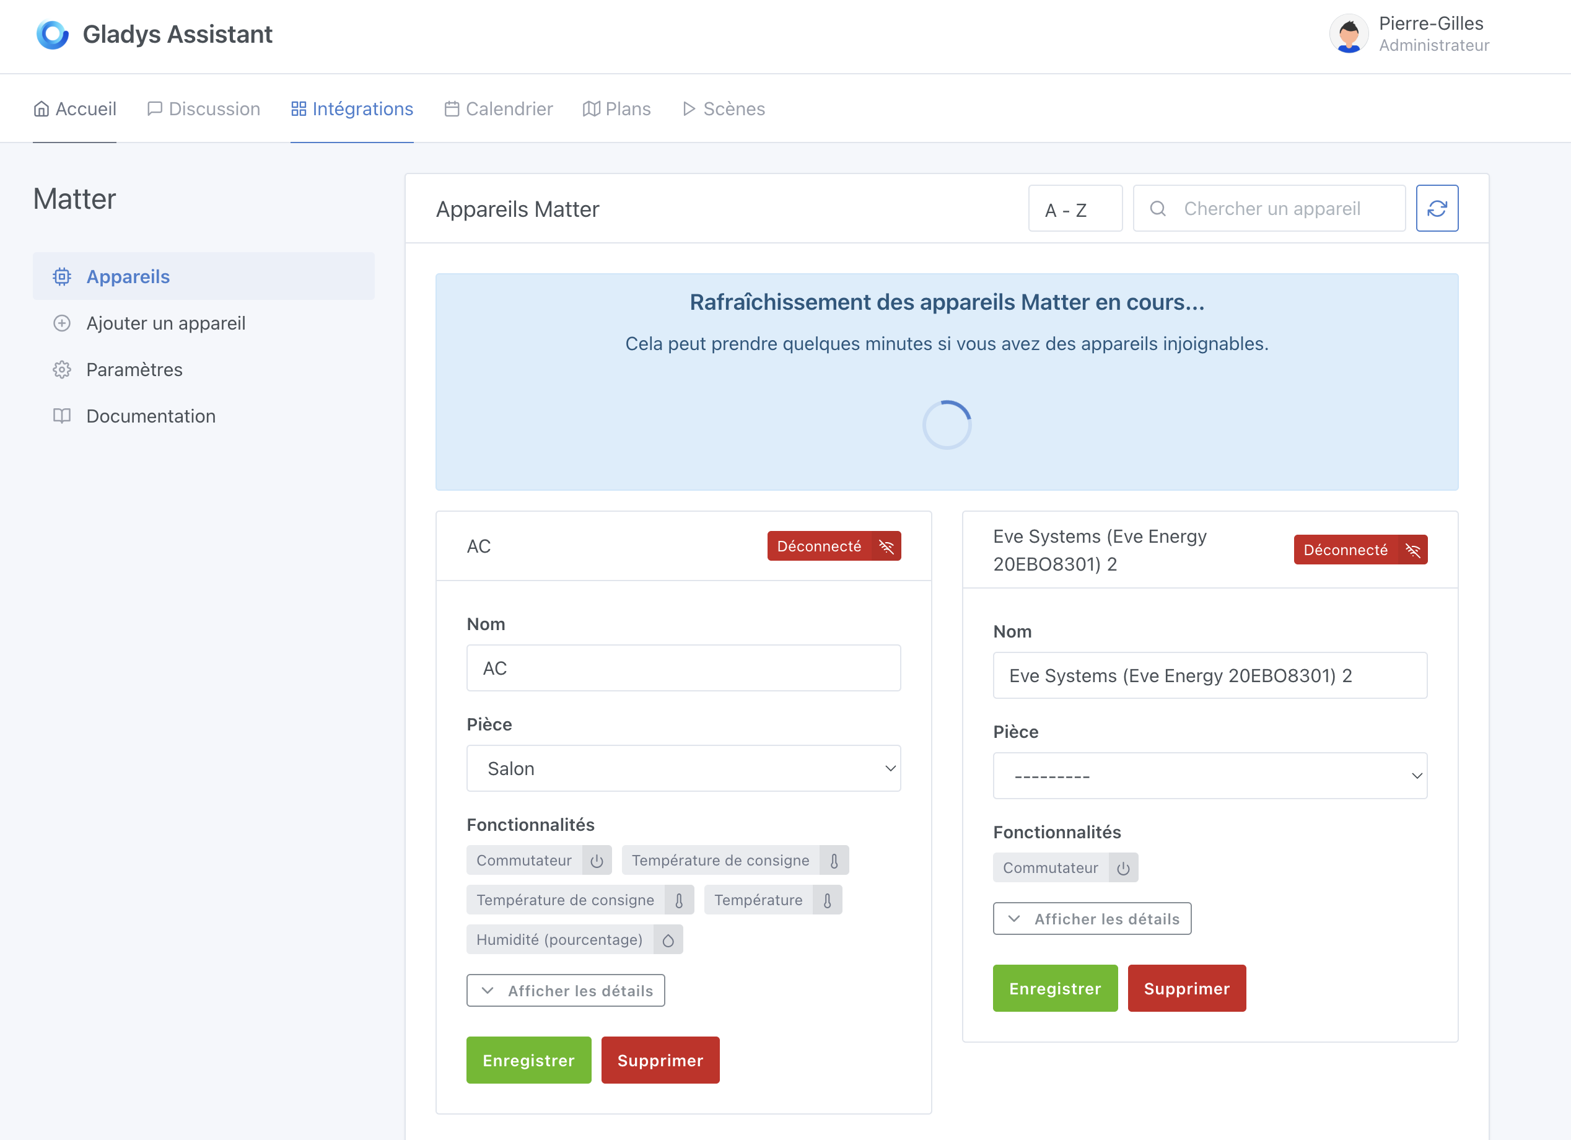Select the Intégrations tab

coord(352,109)
